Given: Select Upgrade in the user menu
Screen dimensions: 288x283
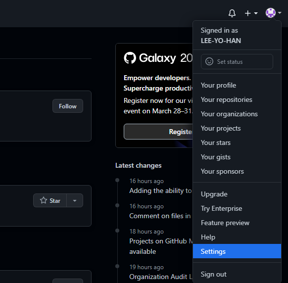Looking at the screenshot, I should click(237, 194).
